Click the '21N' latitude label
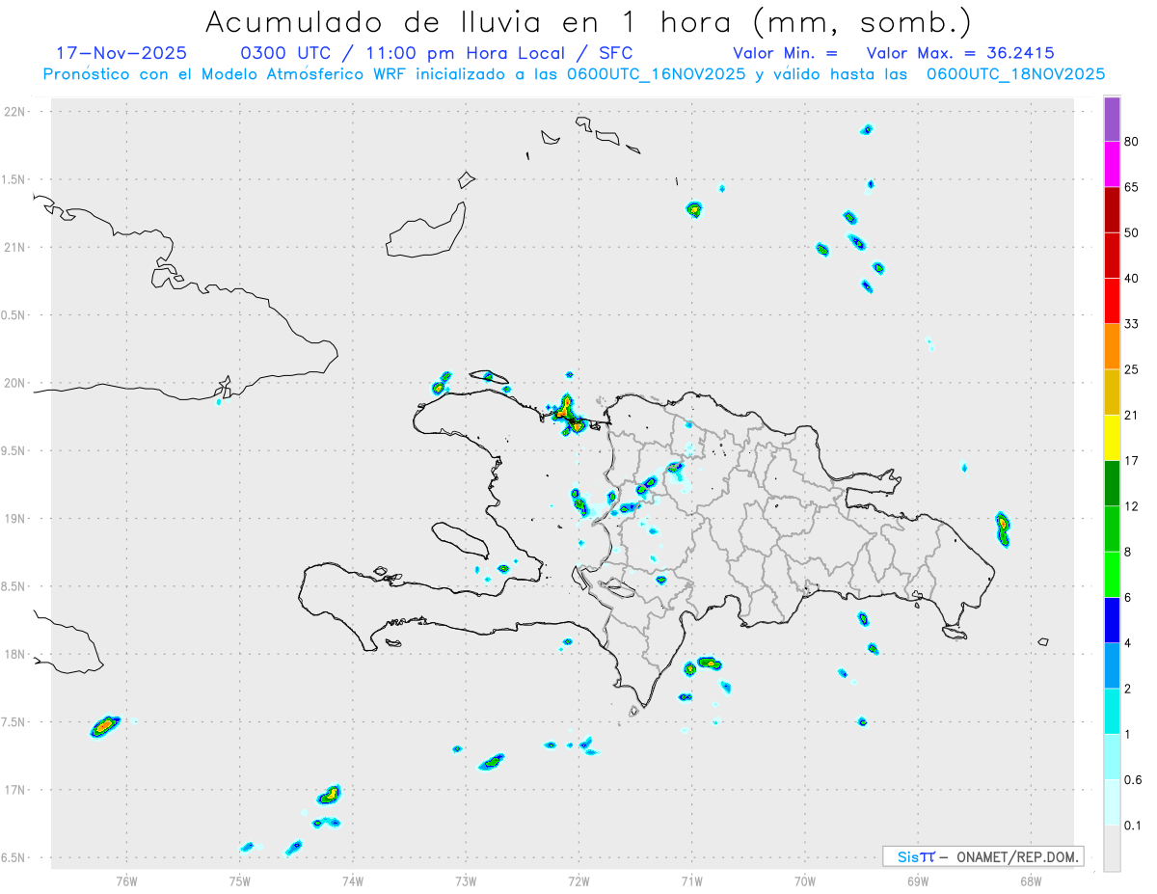Screen dimensions: 1157x894 pyautogui.click(x=16, y=248)
